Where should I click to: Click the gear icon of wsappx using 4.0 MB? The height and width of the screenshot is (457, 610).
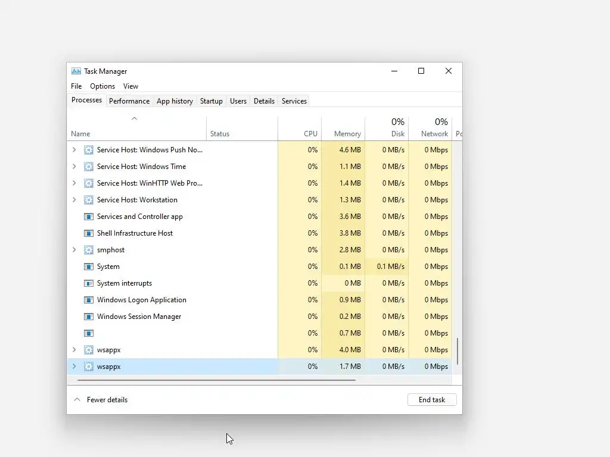click(89, 350)
